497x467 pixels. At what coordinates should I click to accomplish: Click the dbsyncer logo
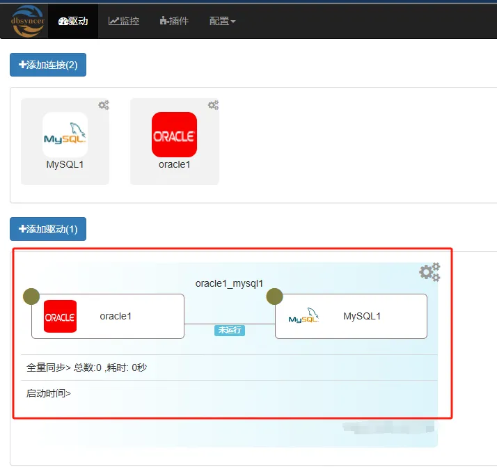pos(26,21)
